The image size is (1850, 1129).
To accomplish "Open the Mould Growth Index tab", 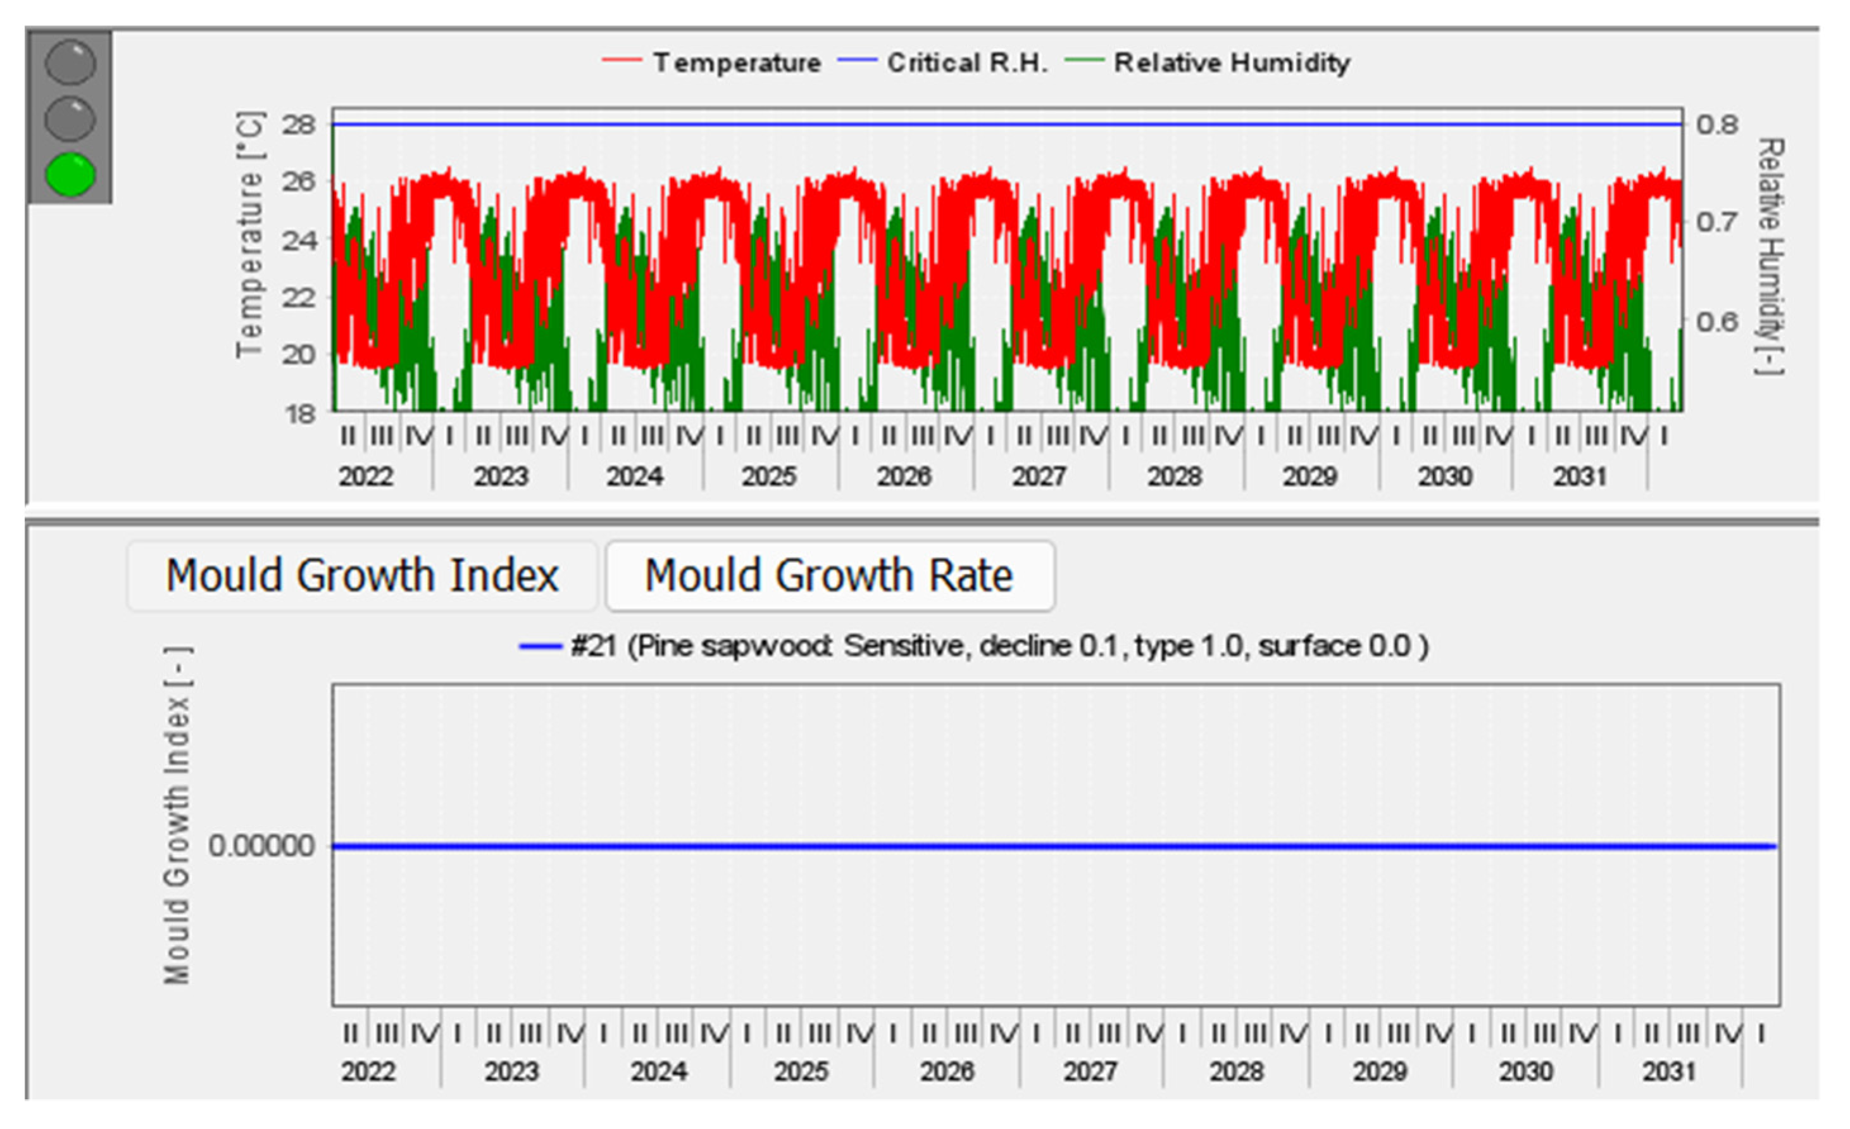I will [x=362, y=576].
